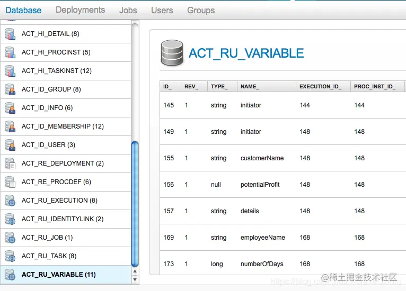
Task: Click the NAME_ column header
Action: [x=267, y=86]
